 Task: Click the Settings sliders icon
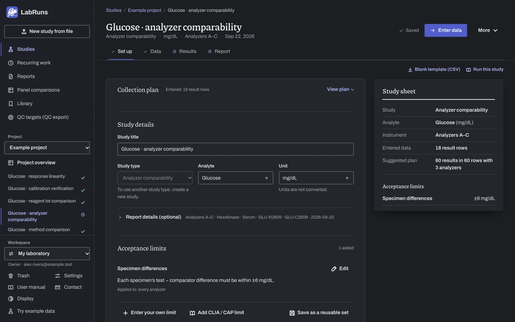click(58, 276)
